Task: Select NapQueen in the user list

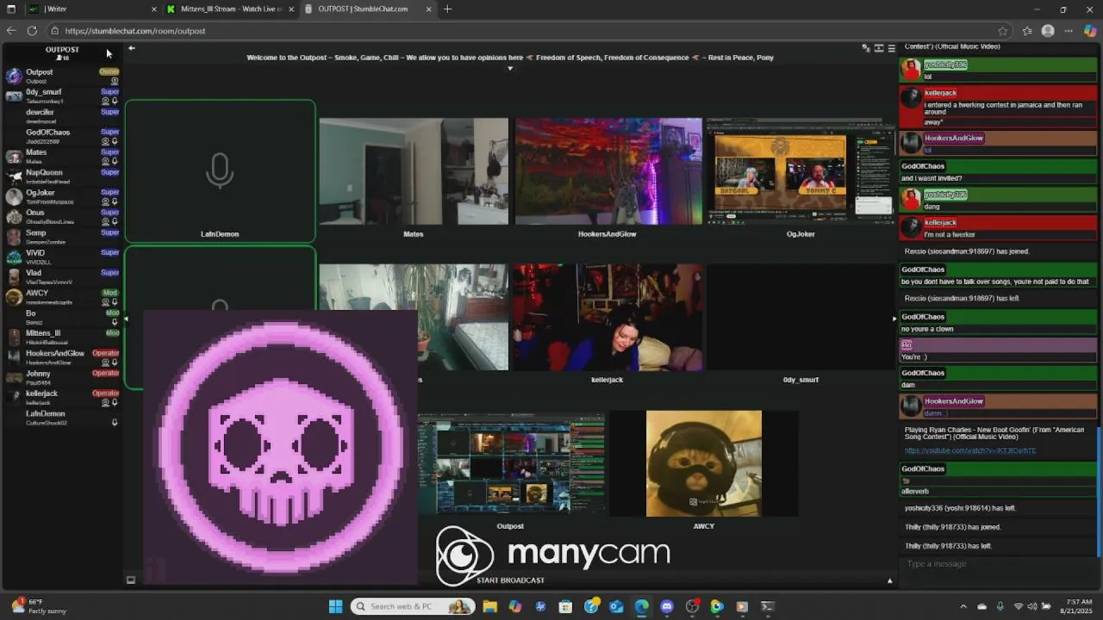Action: click(62, 177)
